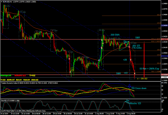Select the '5 Aug 06:00' time axis label
This screenshot has width=168, height=115.
131,113
